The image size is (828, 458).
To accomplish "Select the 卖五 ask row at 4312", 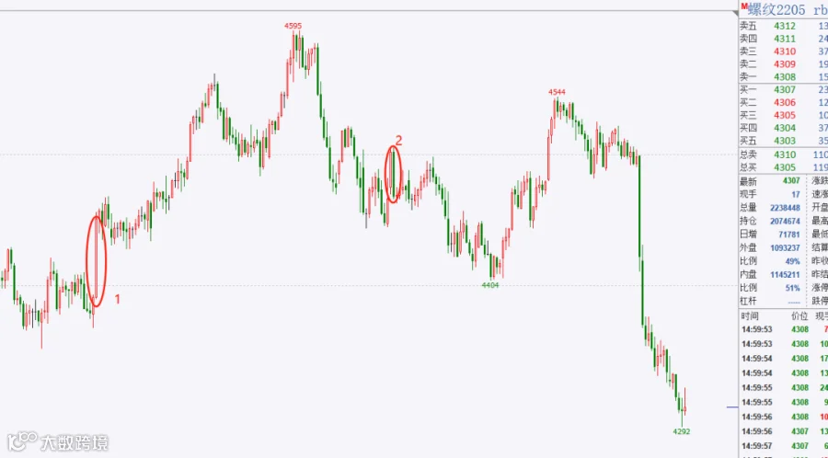I will pyautogui.click(x=784, y=26).
